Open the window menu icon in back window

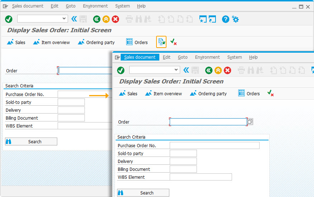tap(5, 6)
